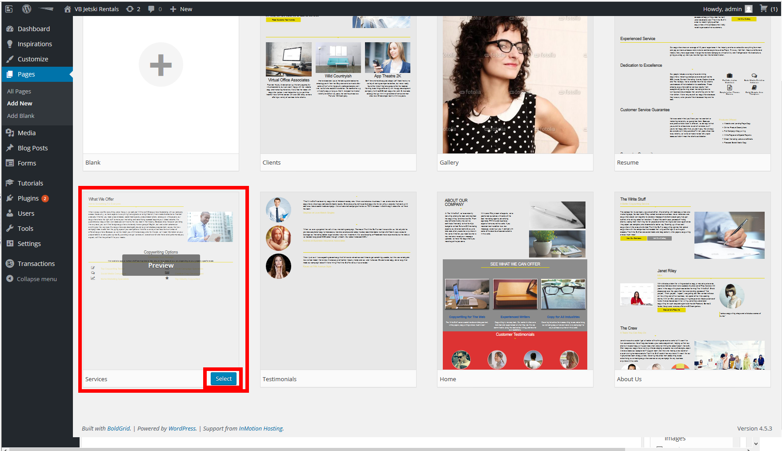
Task: Choose the About Us page template thumbnail
Action: pos(692,281)
